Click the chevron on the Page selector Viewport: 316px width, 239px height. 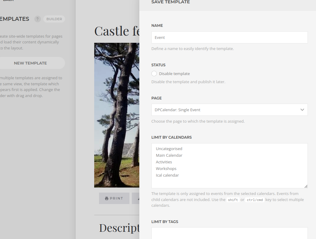pyautogui.click(x=302, y=110)
